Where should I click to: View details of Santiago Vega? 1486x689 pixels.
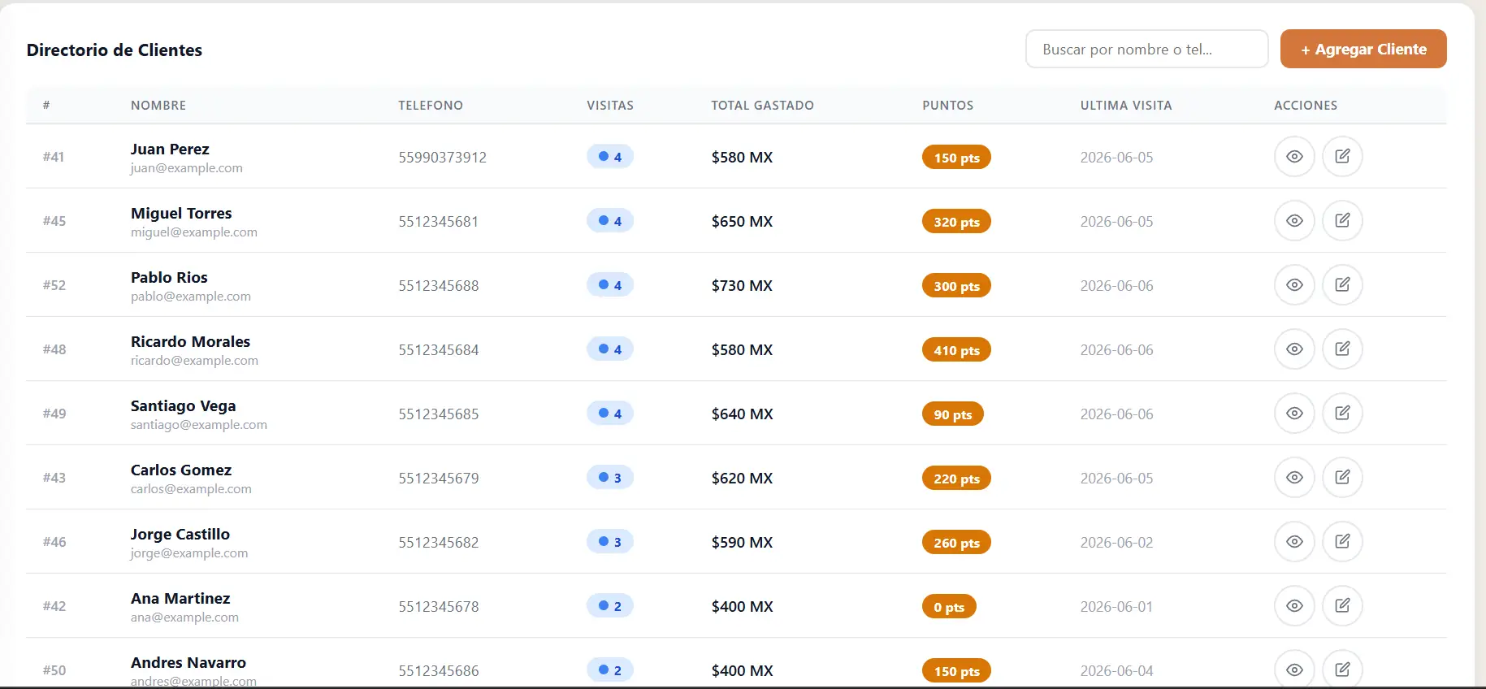(1294, 413)
